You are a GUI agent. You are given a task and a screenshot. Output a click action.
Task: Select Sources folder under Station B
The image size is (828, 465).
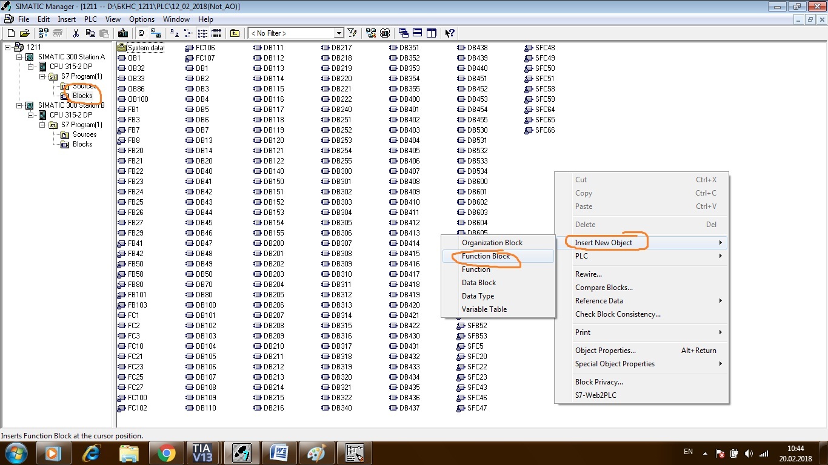(84, 134)
